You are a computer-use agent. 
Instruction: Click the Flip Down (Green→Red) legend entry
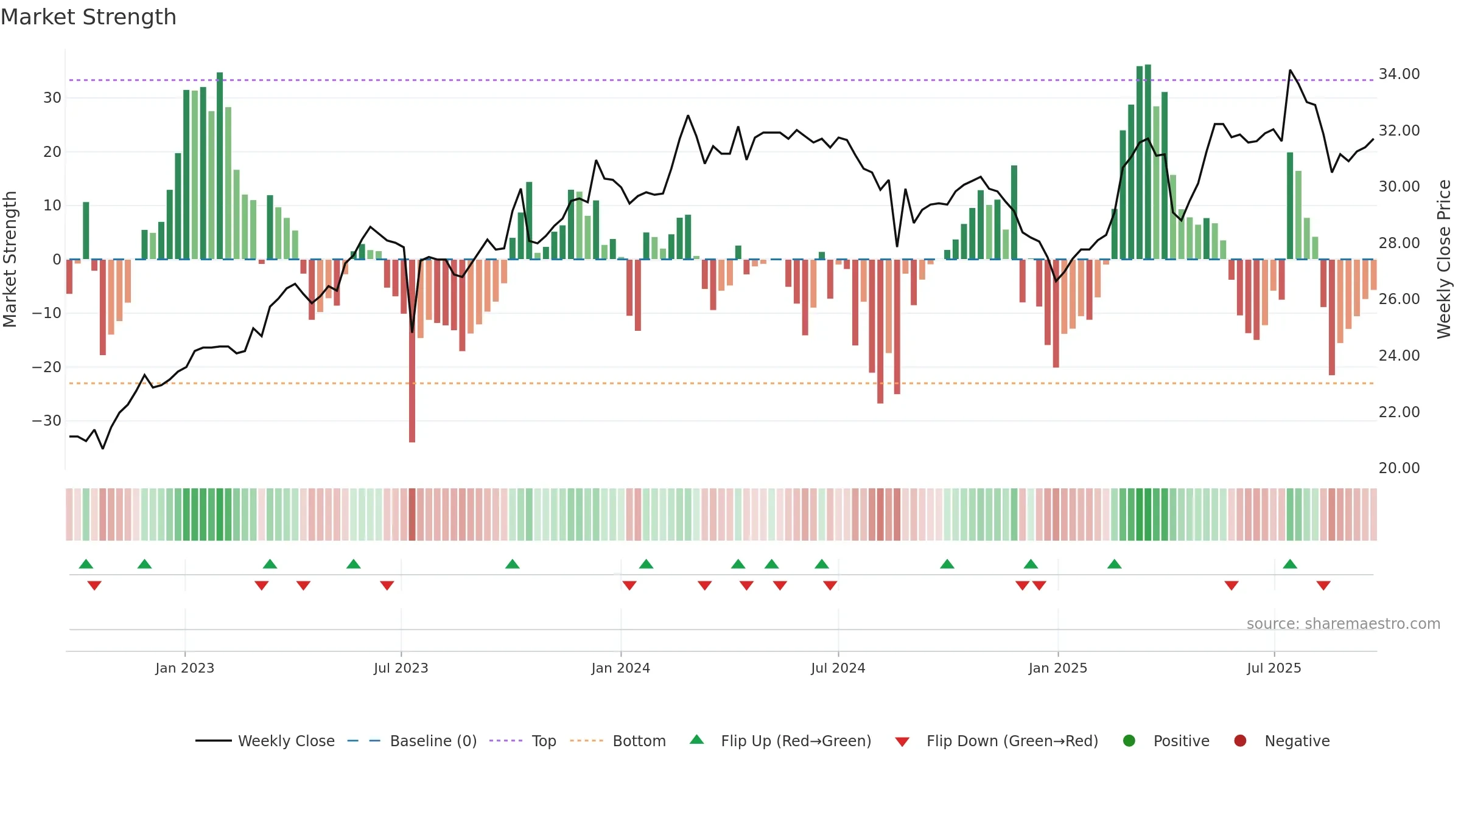pos(997,741)
